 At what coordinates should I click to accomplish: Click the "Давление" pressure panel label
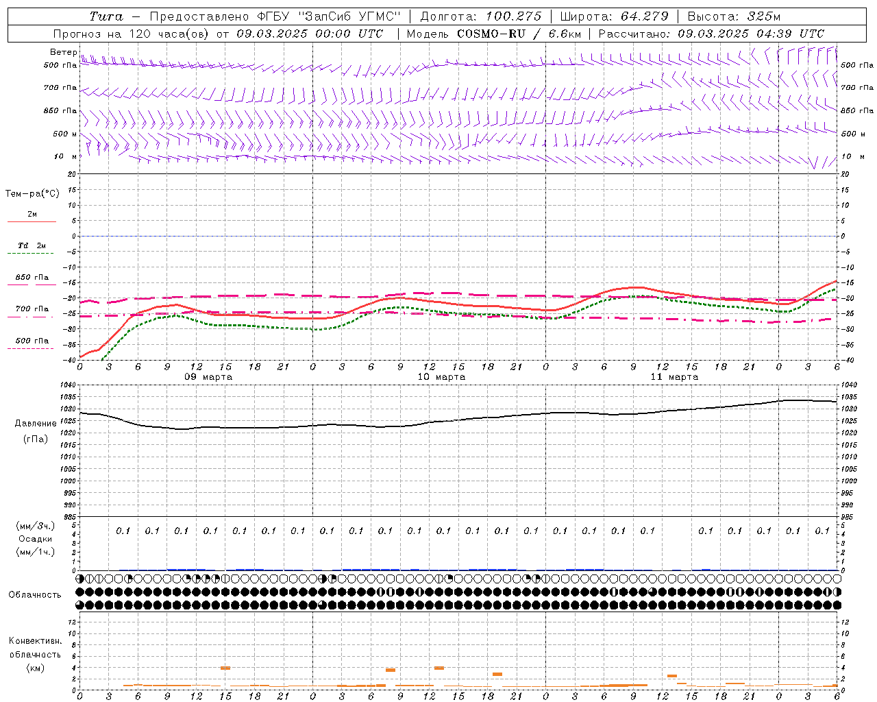(36, 424)
